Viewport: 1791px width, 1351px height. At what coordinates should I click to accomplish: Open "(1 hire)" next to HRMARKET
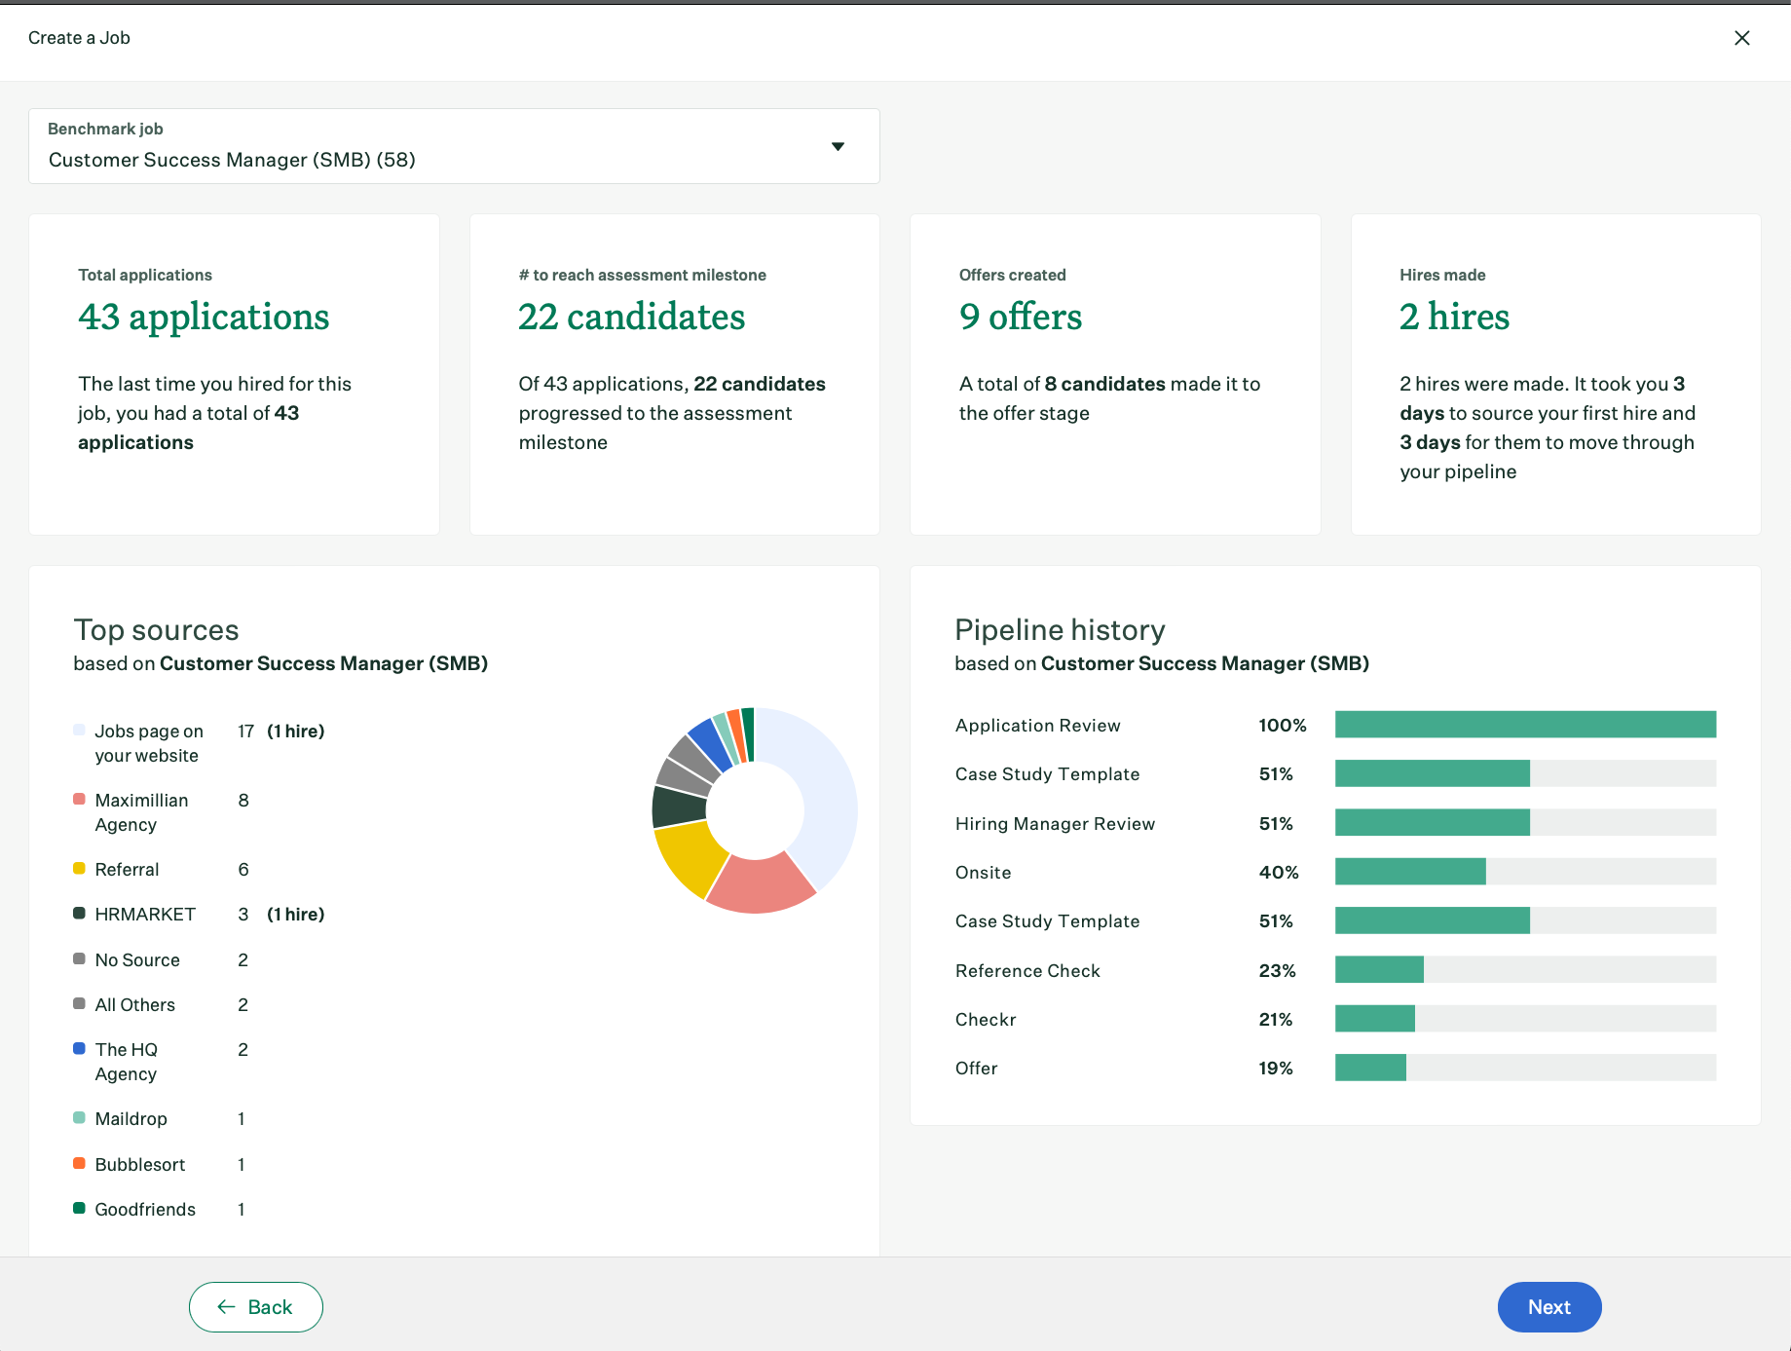click(296, 914)
